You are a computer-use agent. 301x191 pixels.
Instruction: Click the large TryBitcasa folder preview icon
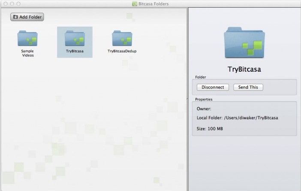point(244,42)
